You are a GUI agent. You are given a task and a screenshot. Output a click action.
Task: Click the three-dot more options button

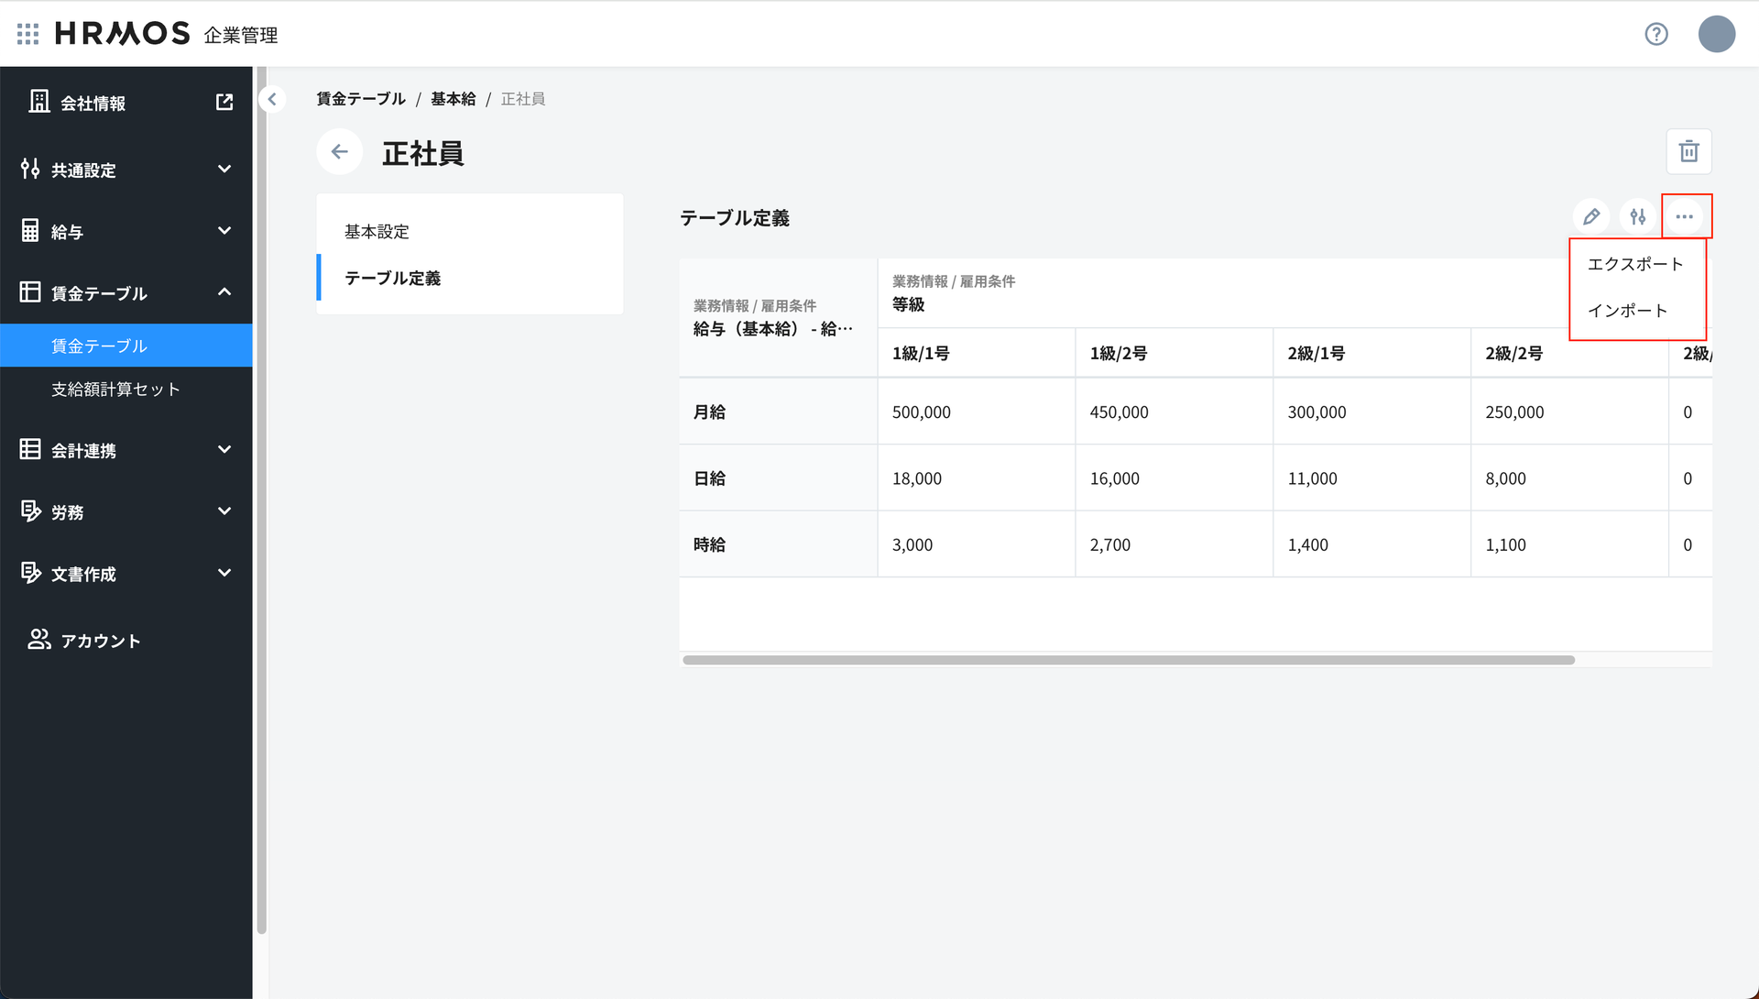(x=1684, y=217)
